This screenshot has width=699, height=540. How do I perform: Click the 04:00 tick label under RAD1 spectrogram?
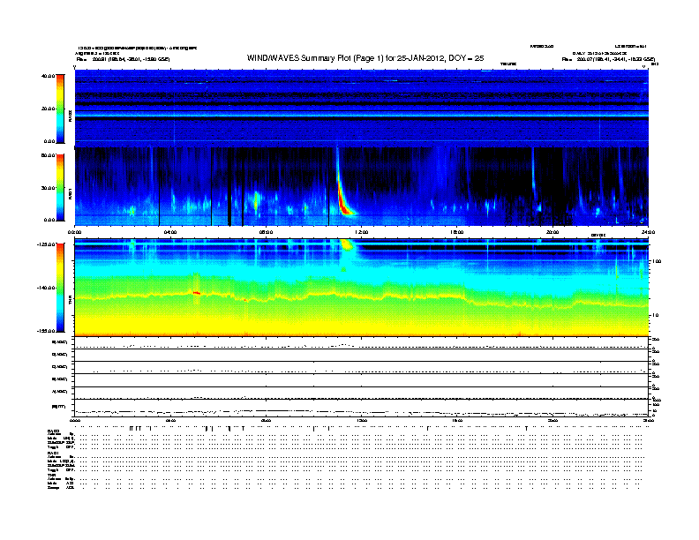click(x=170, y=232)
